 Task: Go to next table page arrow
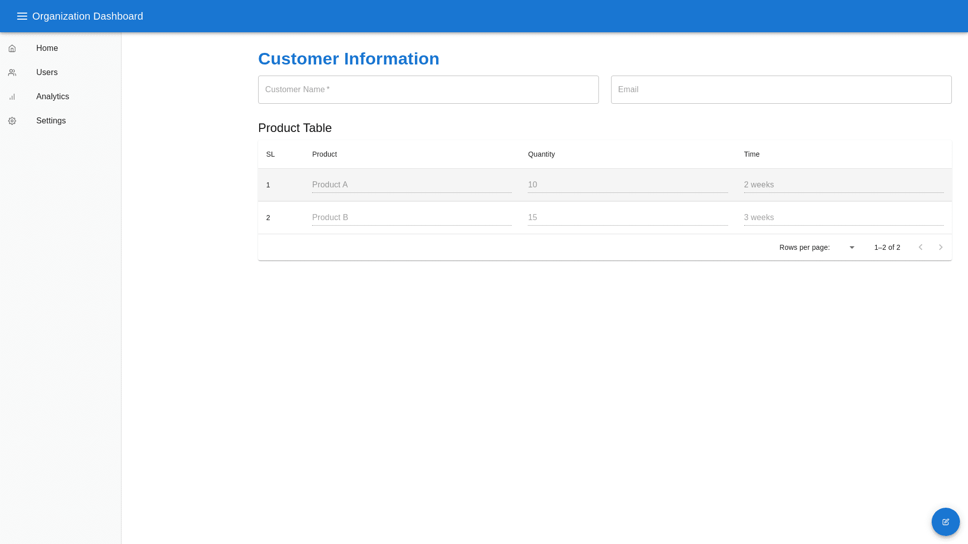pos(941,247)
